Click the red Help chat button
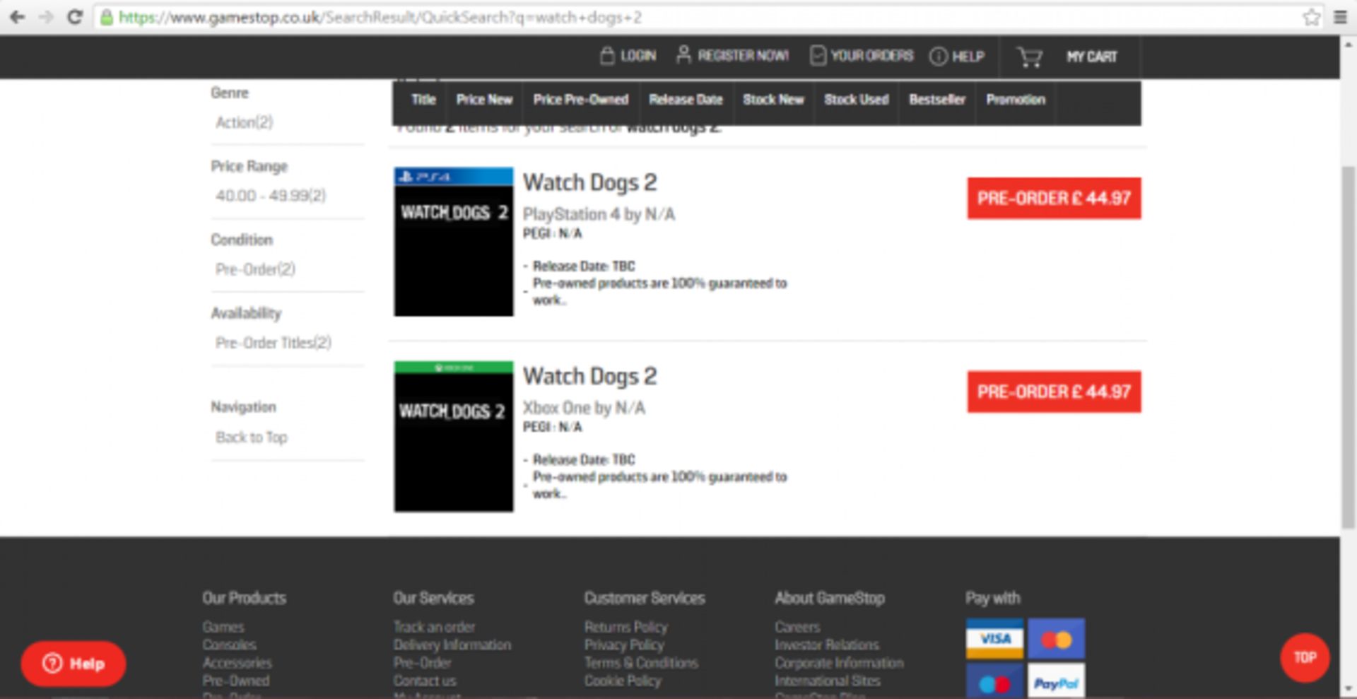 tap(74, 664)
